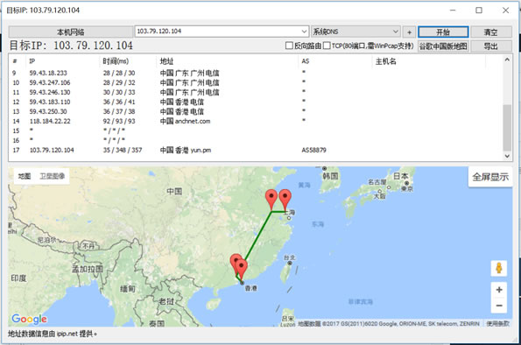Click the 导出 export button
The width and height of the screenshot is (521, 345).
pos(490,46)
